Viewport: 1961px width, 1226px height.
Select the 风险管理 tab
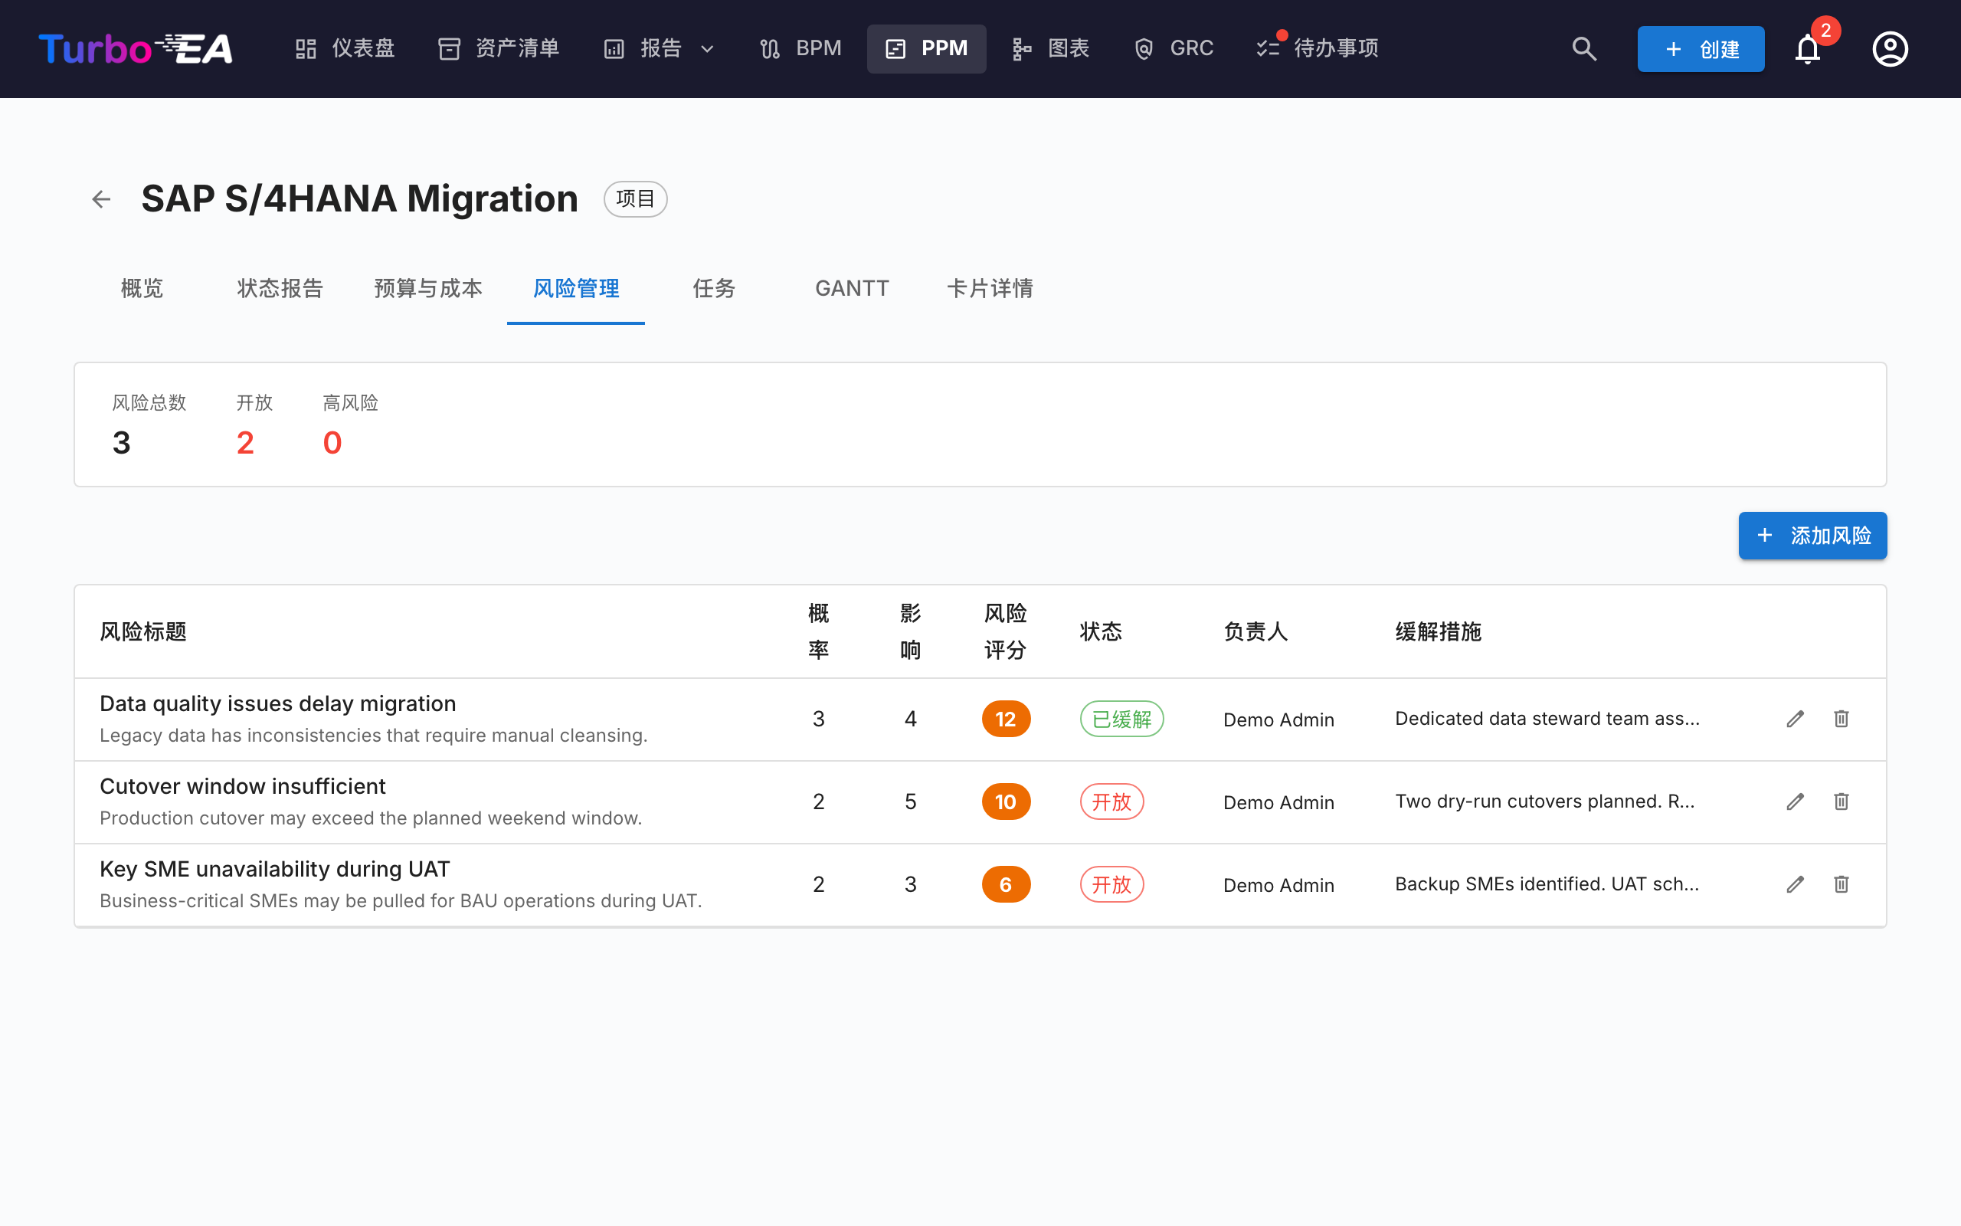coord(576,289)
